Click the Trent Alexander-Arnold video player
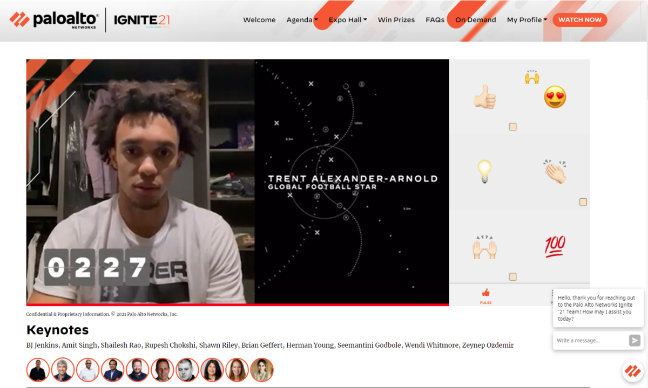This screenshot has height=388, width=648. 238,182
